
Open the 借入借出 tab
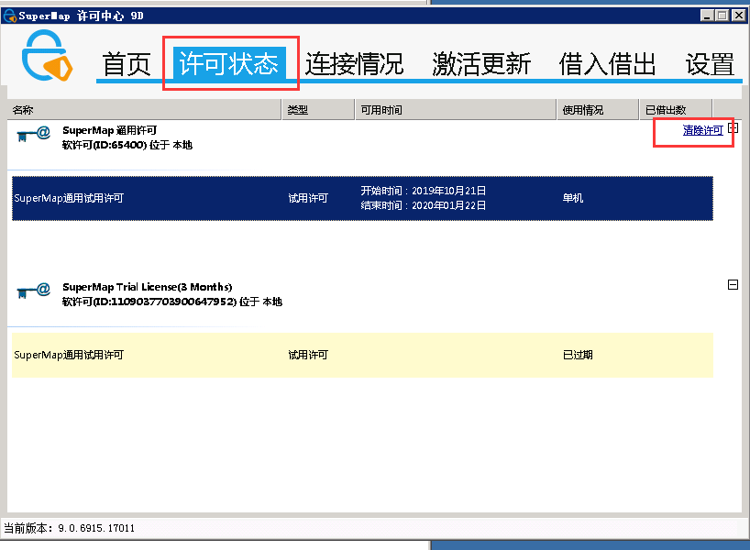pyautogui.click(x=608, y=64)
